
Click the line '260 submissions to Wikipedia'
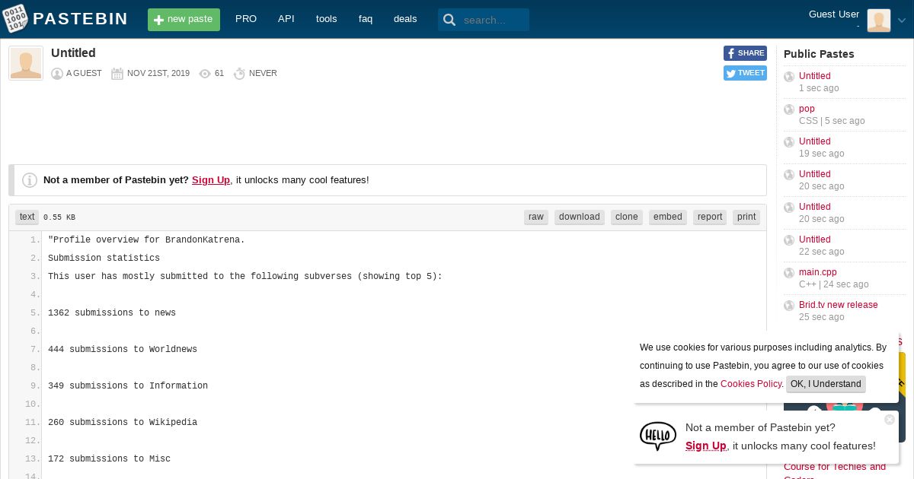(123, 423)
